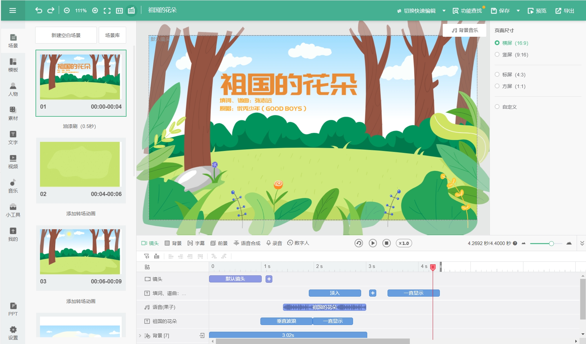This screenshot has width=586, height=344.
Task: Open the Templates sidebar panel
Action: [x=13, y=65]
